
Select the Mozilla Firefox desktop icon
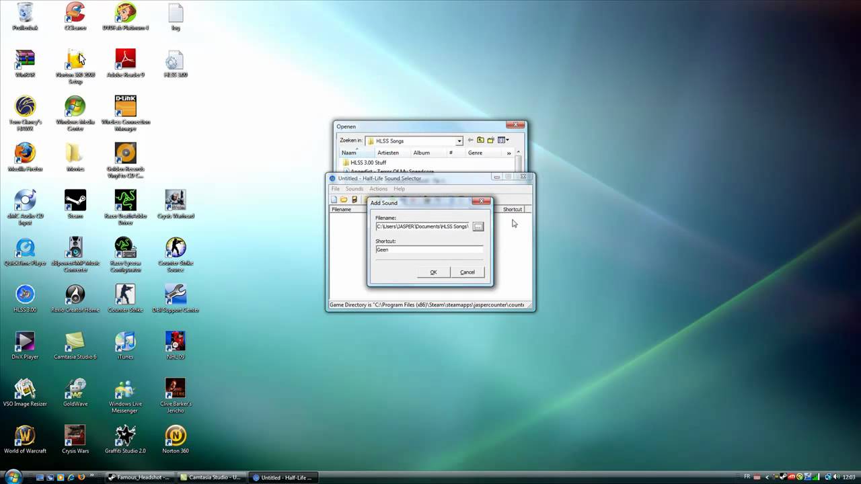[x=25, y=158]
